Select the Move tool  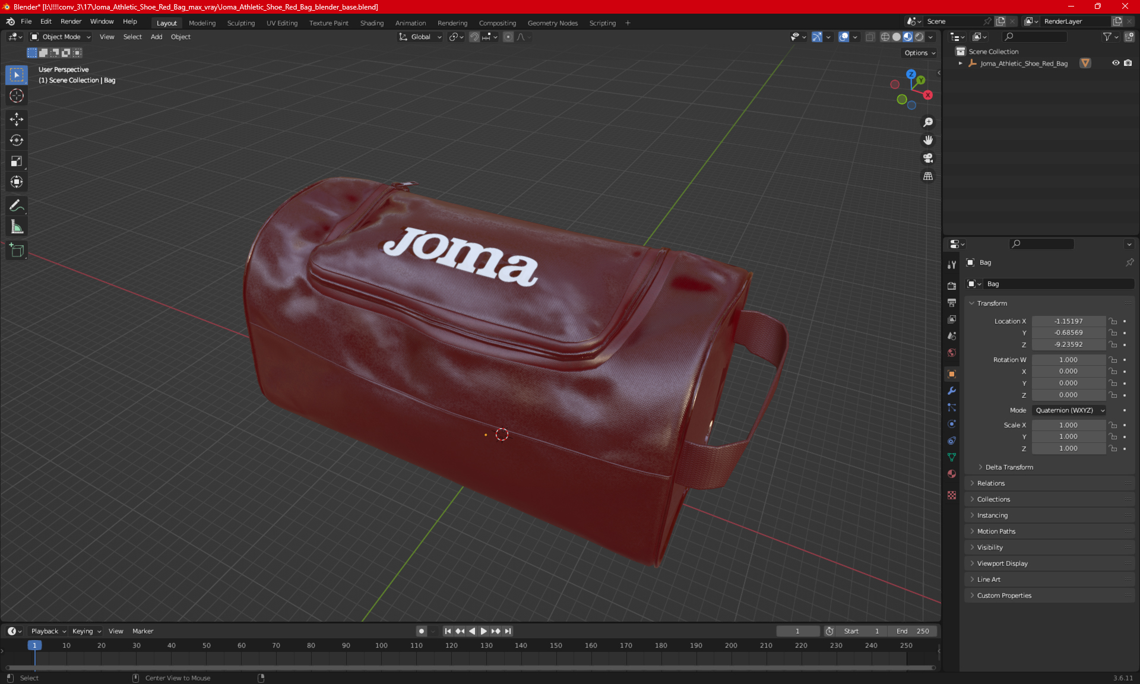click(x=17, y=119)
